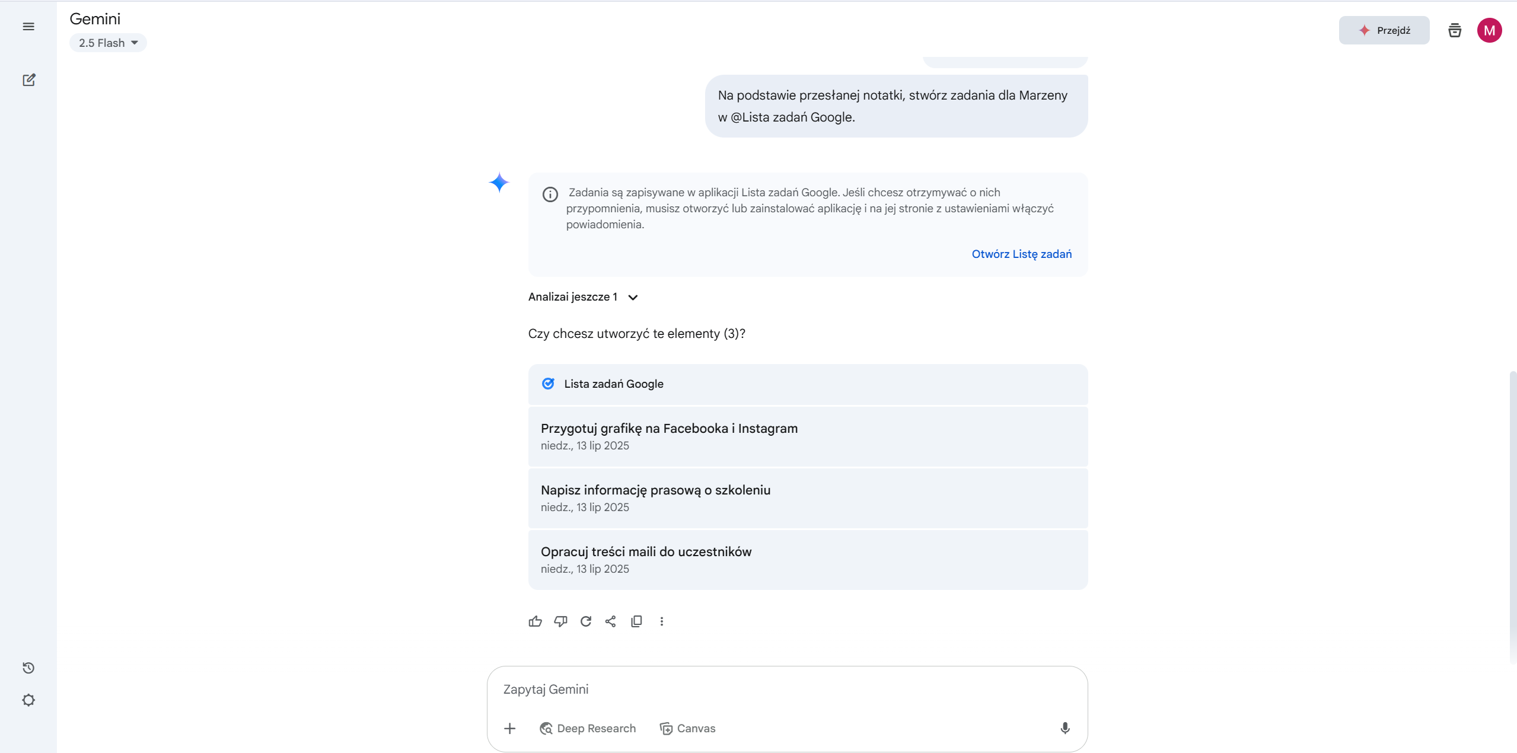The width and height of the screenshot is (1517, 753).
Task: Activate the microphone voice input
Action: click(x=1065, y=728)
